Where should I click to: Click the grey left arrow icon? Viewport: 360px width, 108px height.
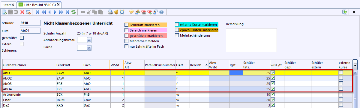[83, 12]
